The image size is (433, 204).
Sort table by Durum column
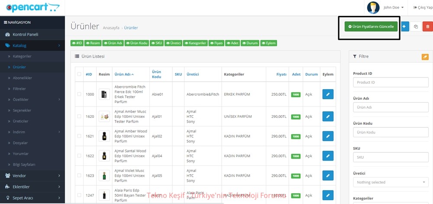pyautogui.click(x=311, y=74)
